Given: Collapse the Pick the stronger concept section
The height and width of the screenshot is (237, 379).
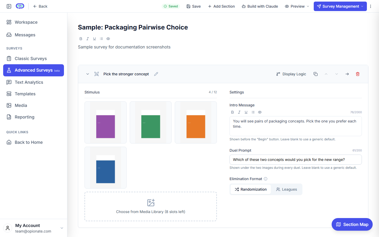Looking at the screenshot, I should coord(88,74).
